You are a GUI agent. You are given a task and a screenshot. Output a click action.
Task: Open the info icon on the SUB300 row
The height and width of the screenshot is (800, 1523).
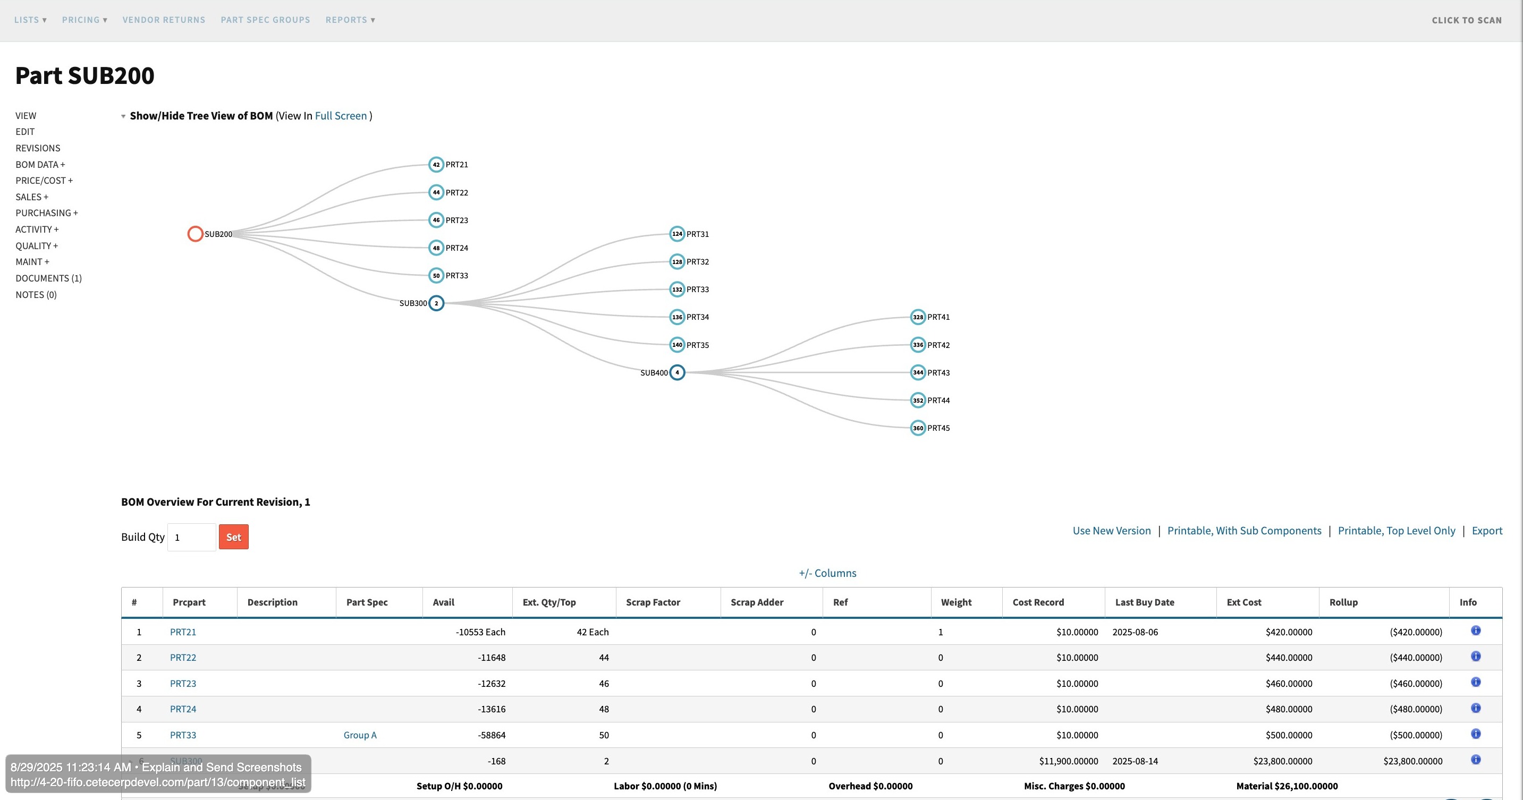click(x=1476, y=760)
